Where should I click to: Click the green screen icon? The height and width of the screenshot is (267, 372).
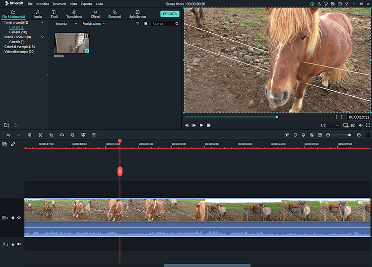[x=83, y=135]
